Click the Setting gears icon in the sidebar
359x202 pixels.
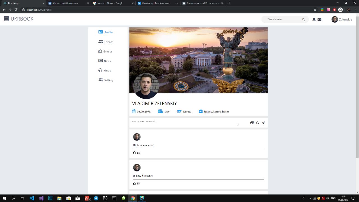point(101,80)
